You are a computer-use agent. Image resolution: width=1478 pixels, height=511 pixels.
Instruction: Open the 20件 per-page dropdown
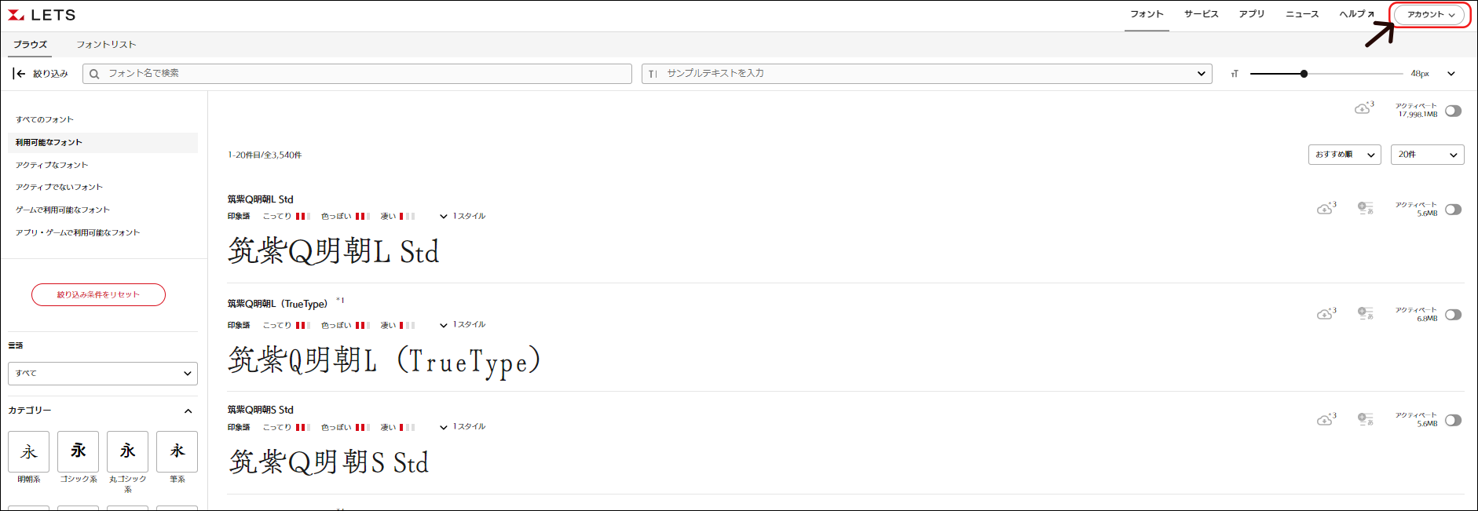click(x=1427, y=155)
